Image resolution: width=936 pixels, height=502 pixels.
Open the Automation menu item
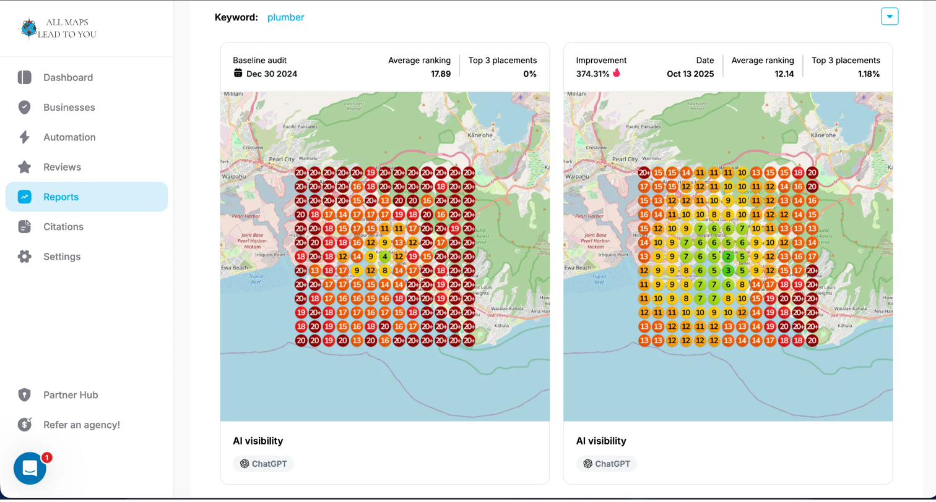coord(69,137)
